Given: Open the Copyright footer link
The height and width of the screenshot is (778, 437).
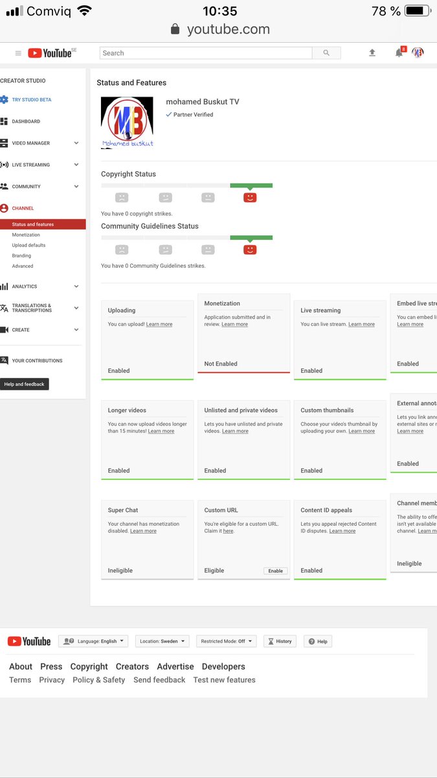Looking at the screenshot, I should pos(89,666).
